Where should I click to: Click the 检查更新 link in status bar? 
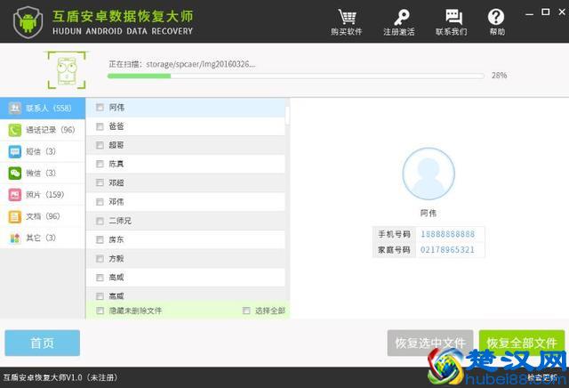pos(542,378)
